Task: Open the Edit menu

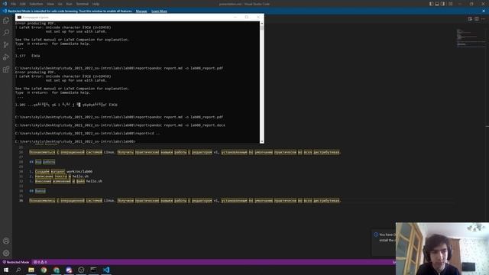Action: pyautogui.click(x=23, y=4)
